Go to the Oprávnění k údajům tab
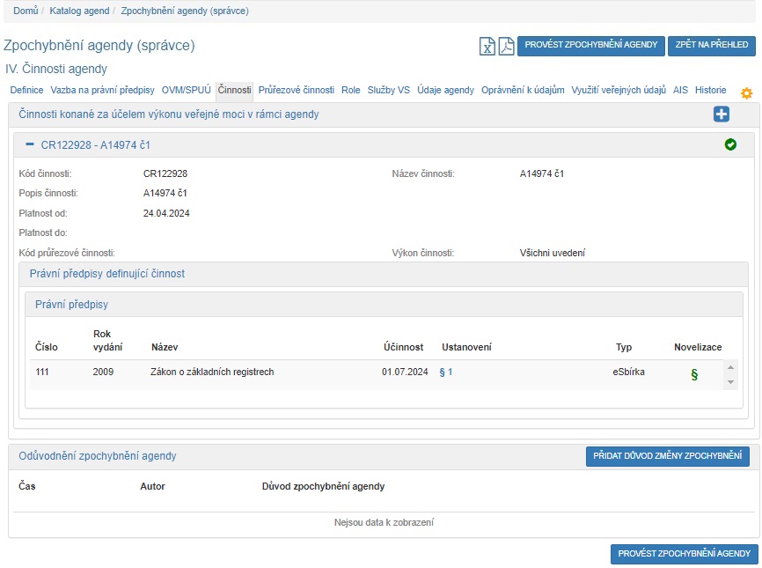The image size is (762, 568). (523, 90)
